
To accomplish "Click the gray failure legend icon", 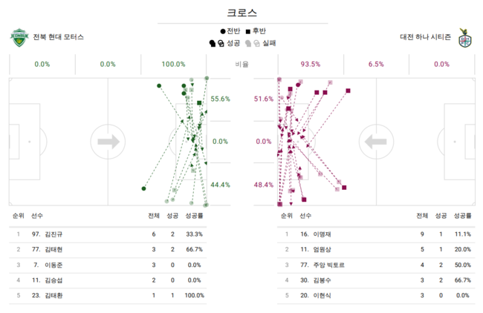I will click(253, 43).
